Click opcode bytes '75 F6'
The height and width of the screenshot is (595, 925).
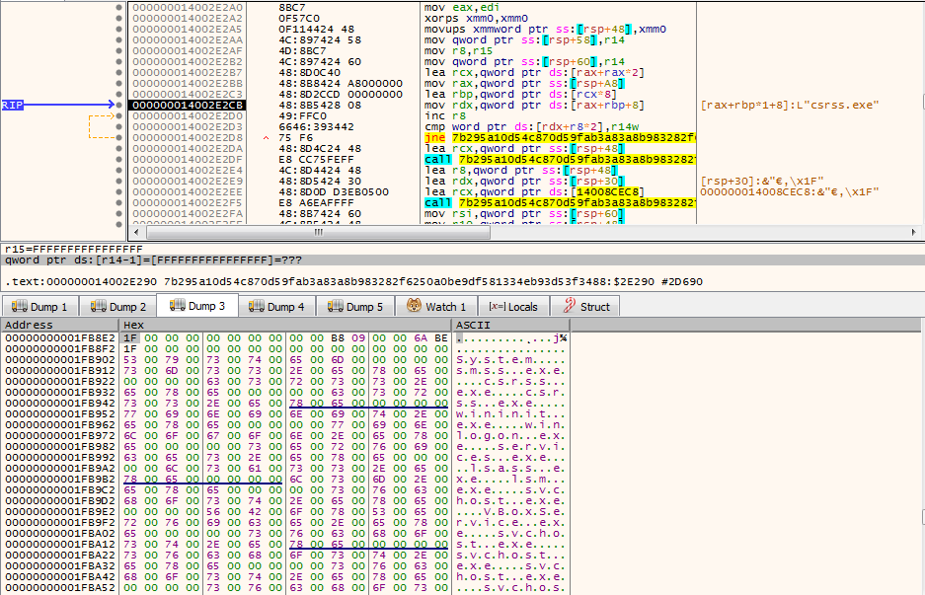(295, 137)
